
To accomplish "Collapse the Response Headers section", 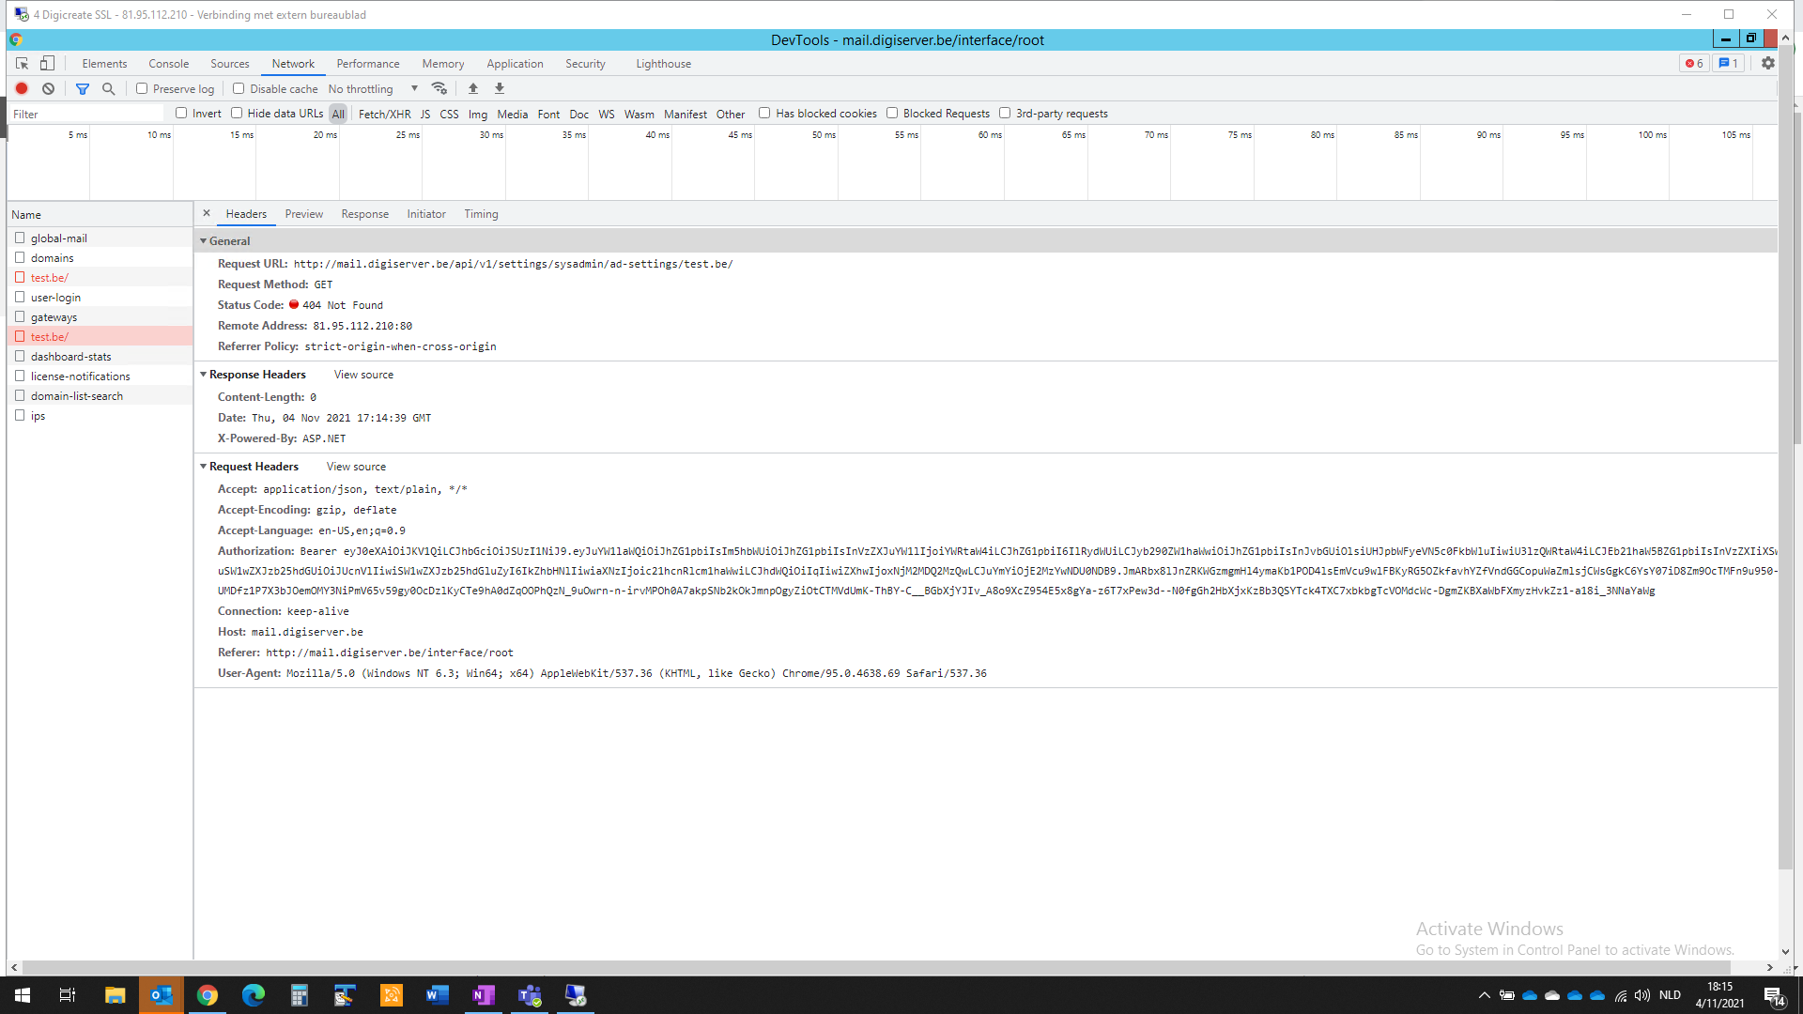I will point(203,375).
